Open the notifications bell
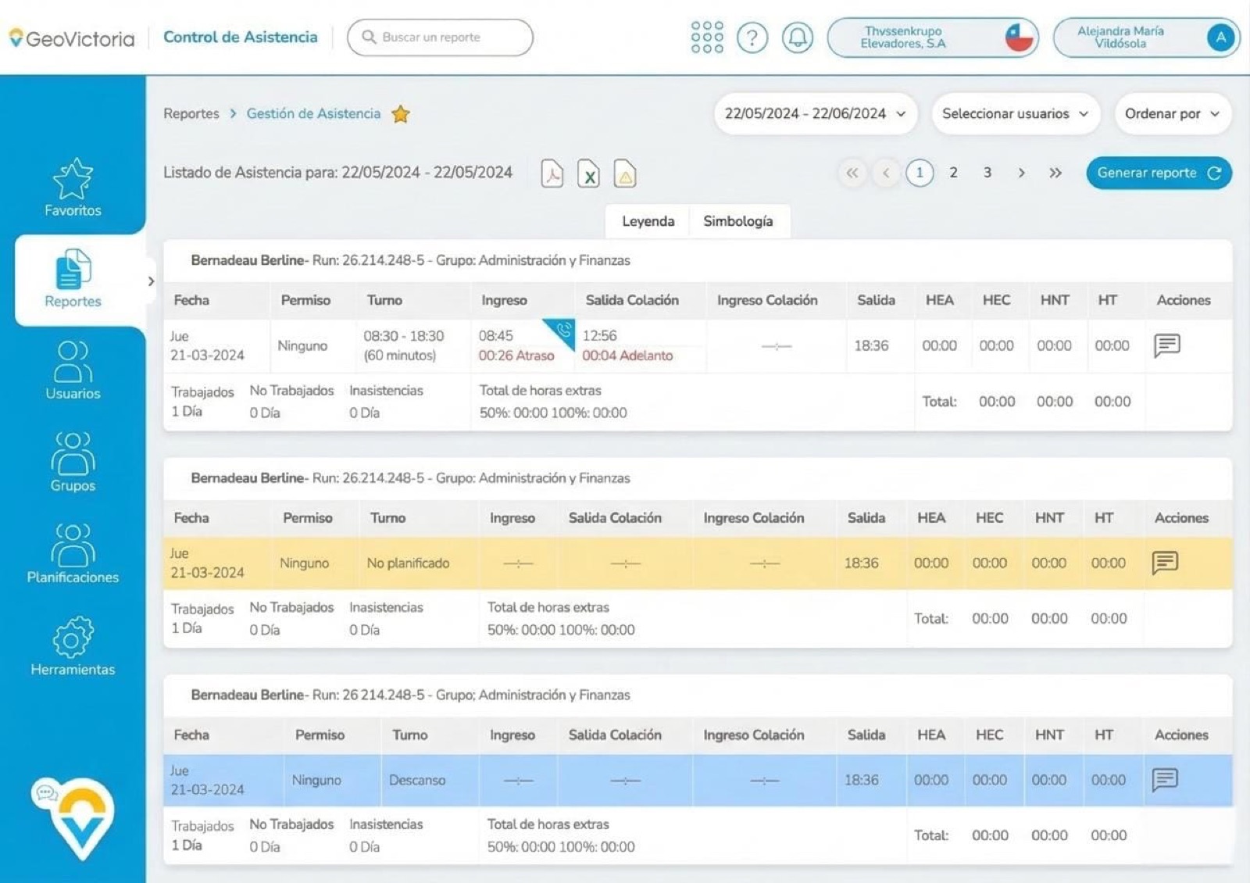This screenshot has width=1250, height=883. 798,37
